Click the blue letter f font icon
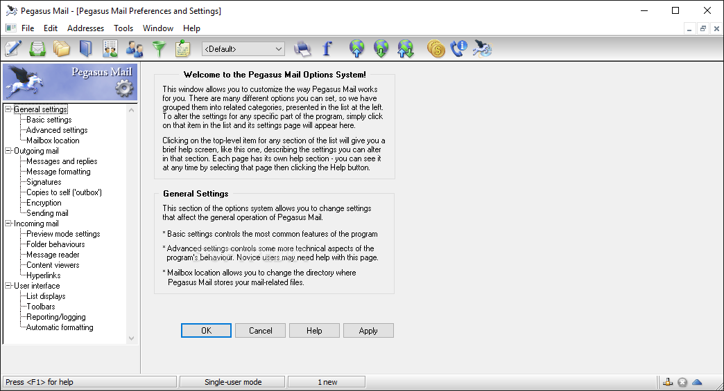Image resolution: width=724 pixels, height=391 pixels. point(327,48)
